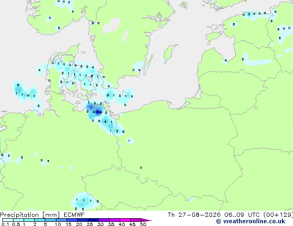Click the legend label '0.1'
This screenshot has width=293, height=226.
pyautogui.click(x=5, y=224)
